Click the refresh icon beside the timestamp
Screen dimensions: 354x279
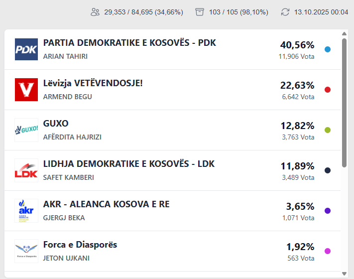tap(285, 12)
